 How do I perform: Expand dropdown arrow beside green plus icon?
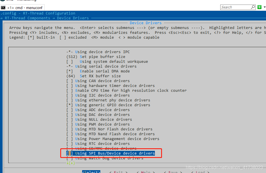pos(264,7)
